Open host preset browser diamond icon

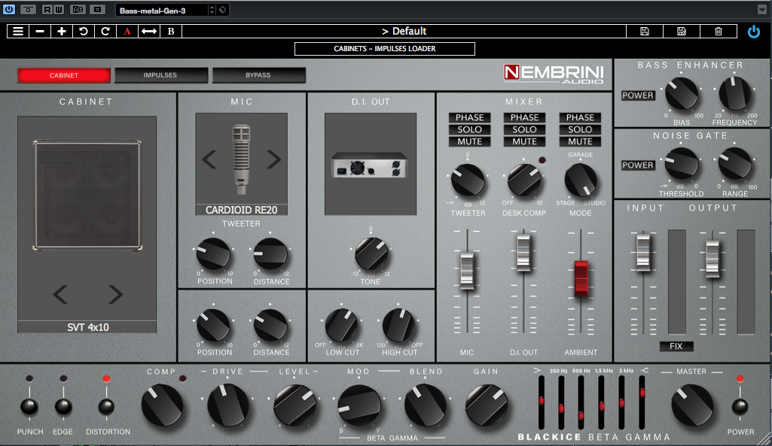click(222, 10)
